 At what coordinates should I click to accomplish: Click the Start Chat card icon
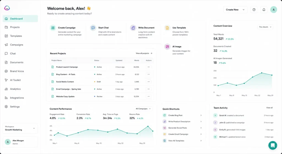coord(93,28)
